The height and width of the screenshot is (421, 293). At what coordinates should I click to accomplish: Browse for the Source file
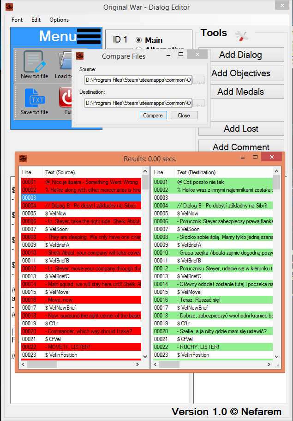point(198,80)
